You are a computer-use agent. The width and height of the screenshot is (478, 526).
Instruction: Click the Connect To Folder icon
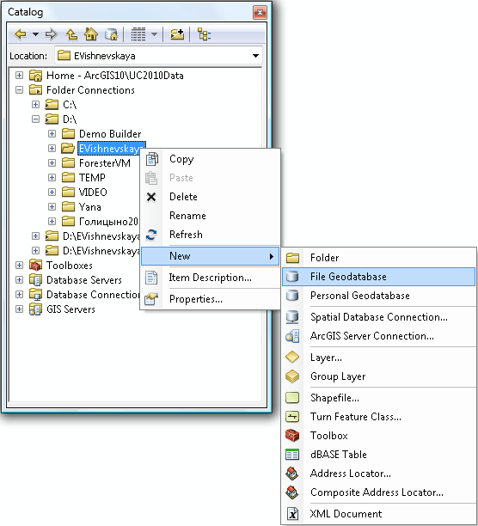(x=177, y=34)
